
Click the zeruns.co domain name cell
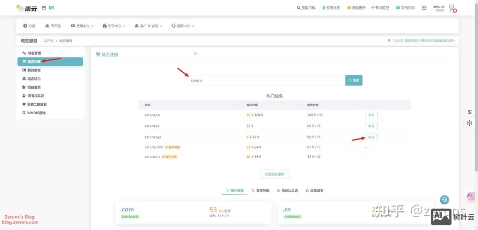coord(152,115)
